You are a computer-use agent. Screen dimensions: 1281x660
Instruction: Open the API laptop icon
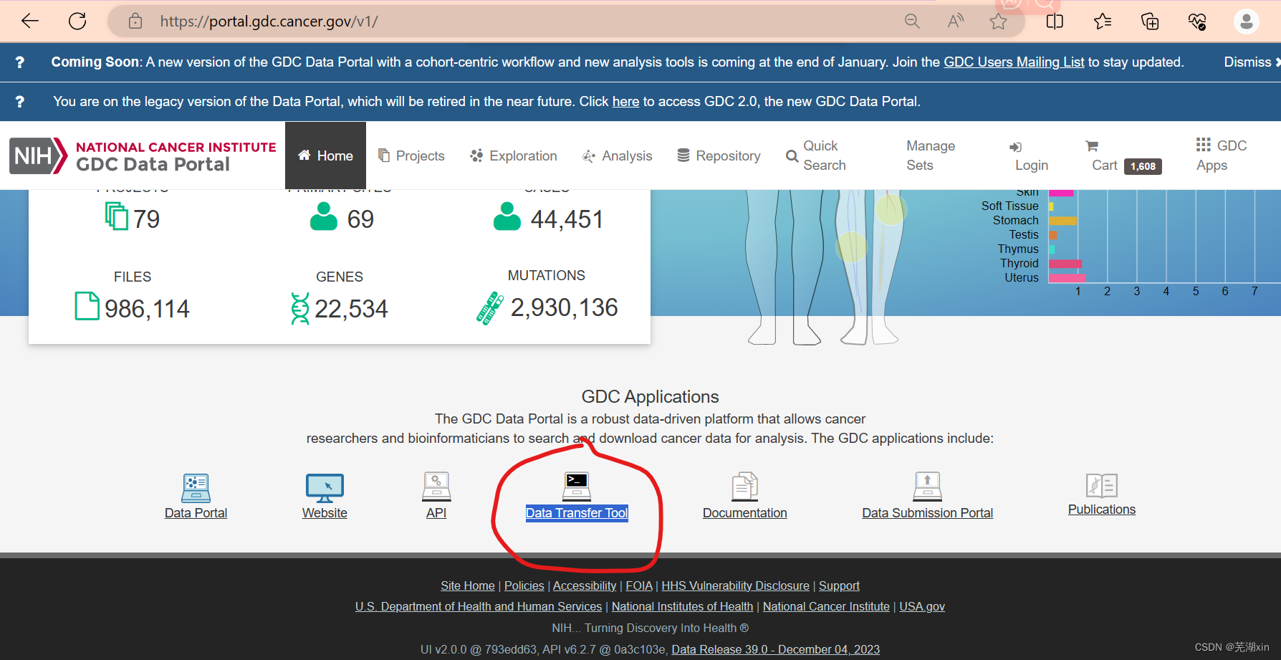[436, 486]
